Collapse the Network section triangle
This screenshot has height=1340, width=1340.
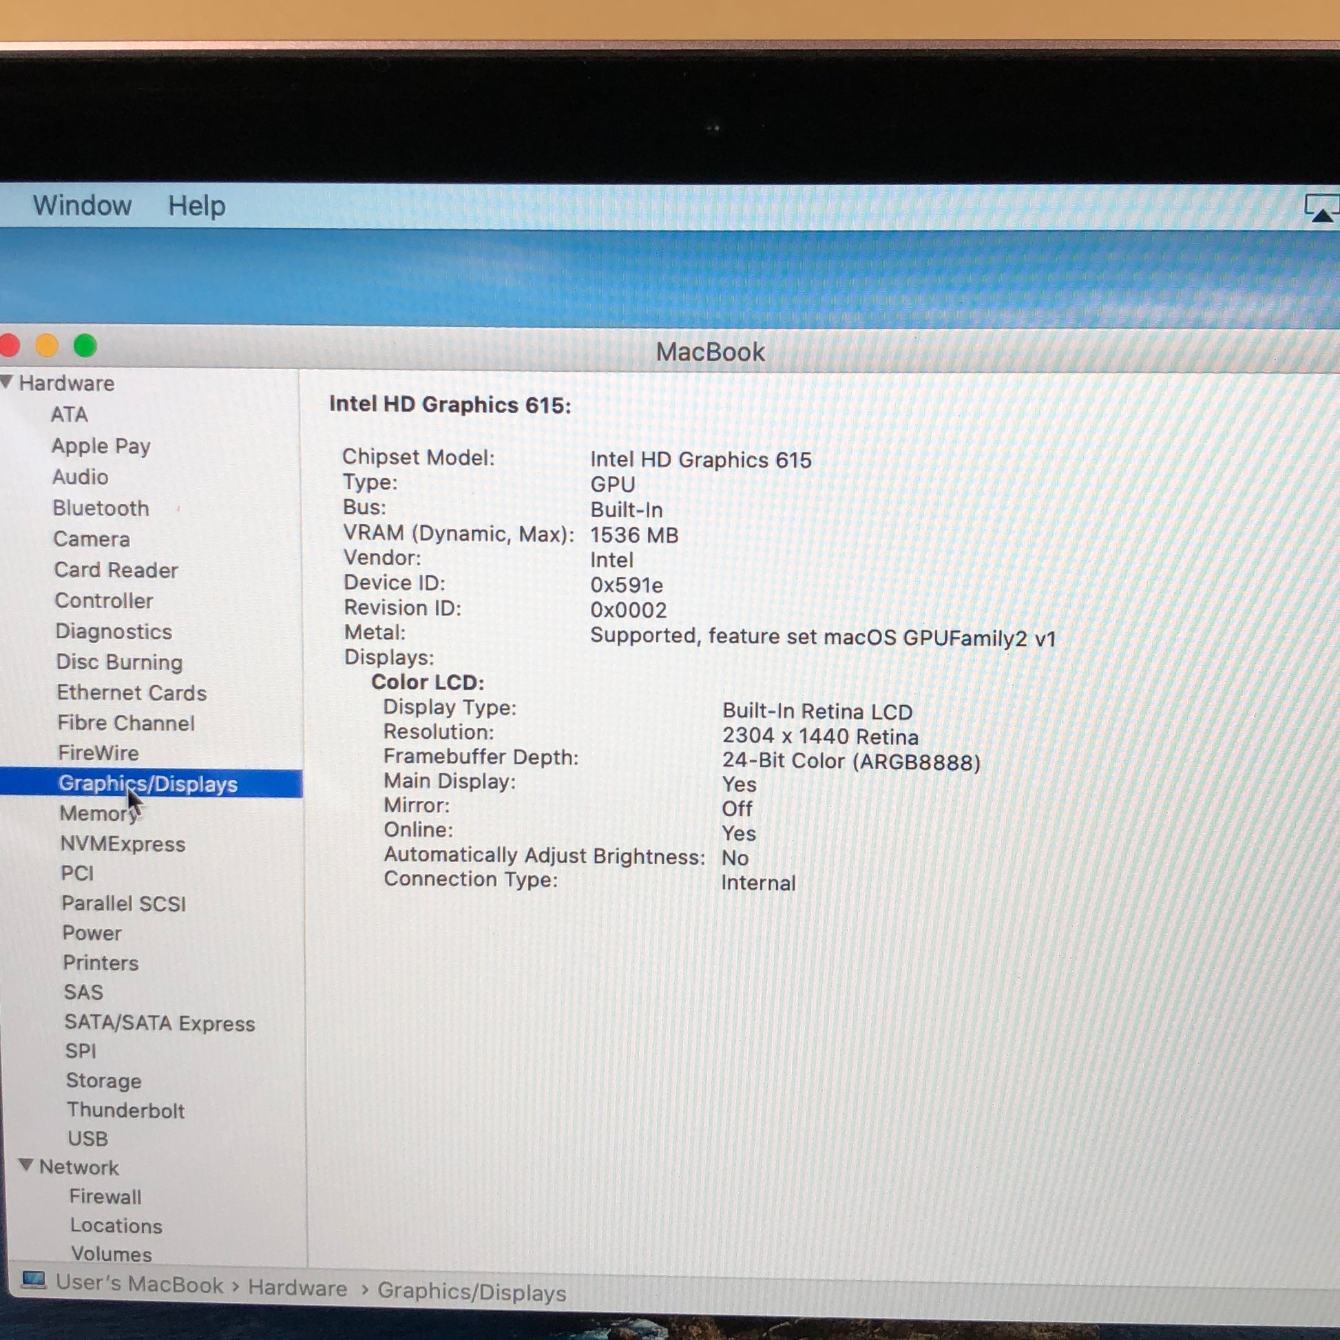pos(25,1165)
